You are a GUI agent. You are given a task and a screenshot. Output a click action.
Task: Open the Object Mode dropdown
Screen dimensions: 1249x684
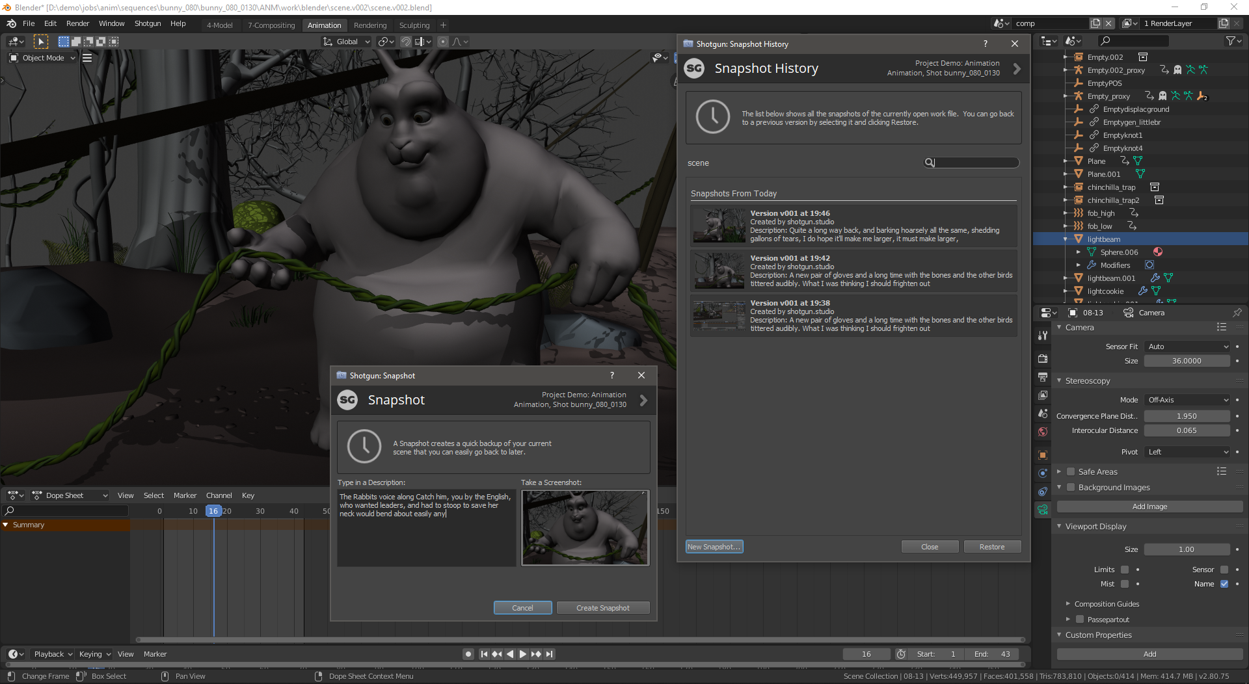(x=42, y=58)
